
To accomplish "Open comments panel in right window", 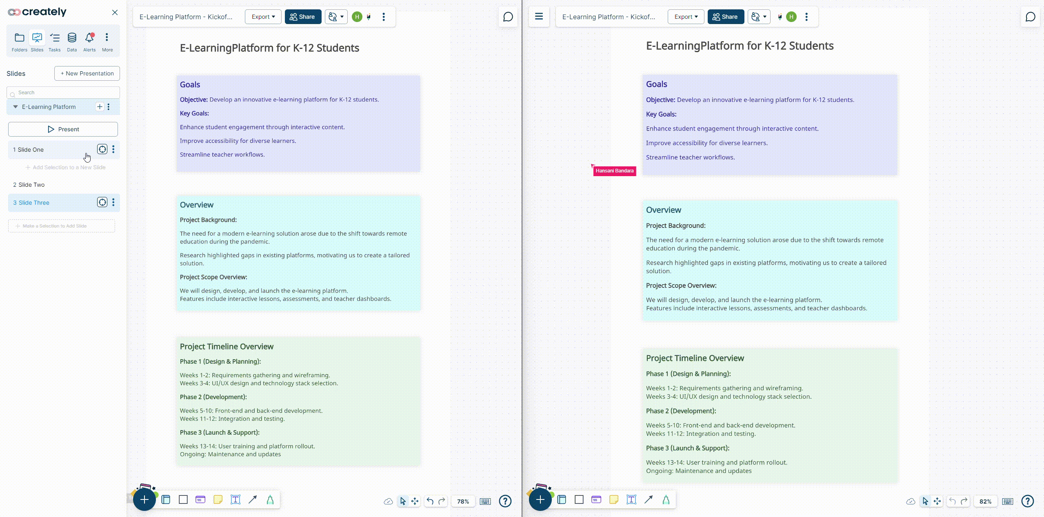I will 1030,17.
